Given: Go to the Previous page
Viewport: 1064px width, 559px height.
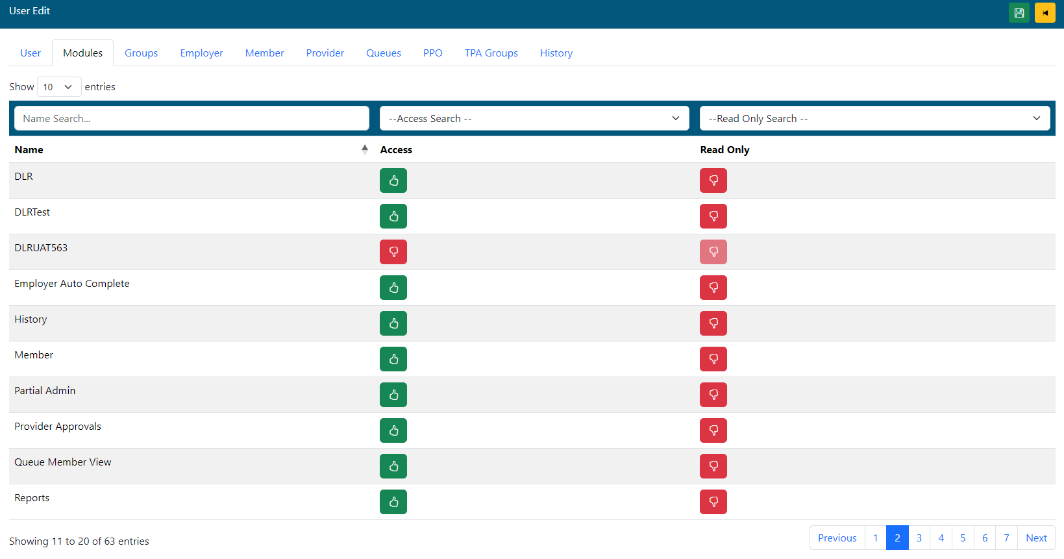Looking at the screenshot, I should pyautogui.click(x=837, y=538).
